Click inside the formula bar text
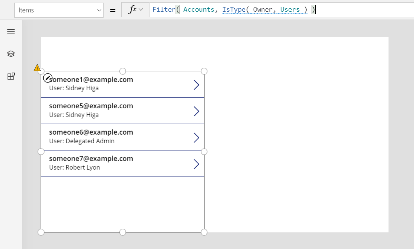This screenshot has height=249, width=414. pos(282,10)
